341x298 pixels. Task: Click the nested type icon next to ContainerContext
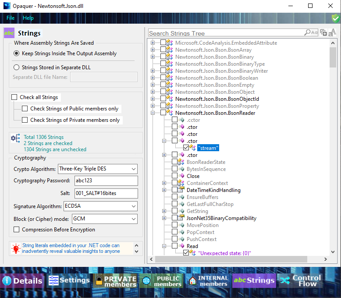coord(181,183)
